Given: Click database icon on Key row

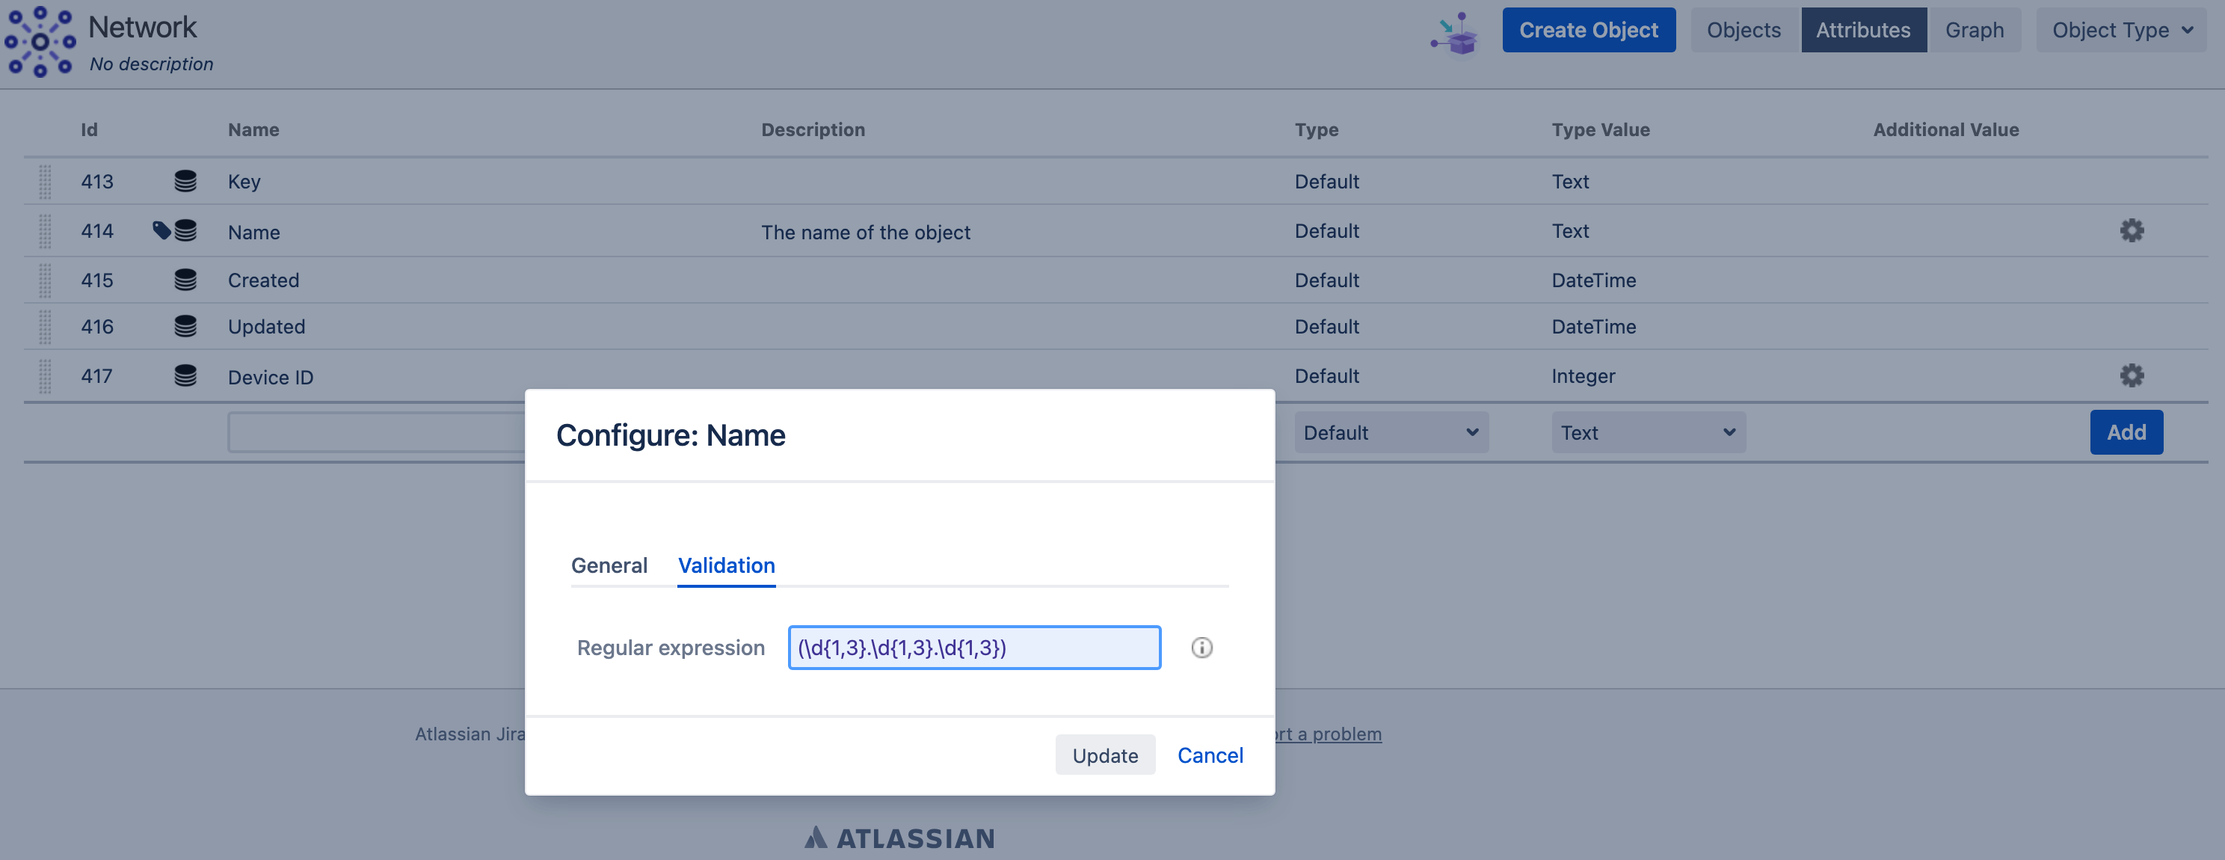Looking at the screenshot, I should (x=185, y=182).
